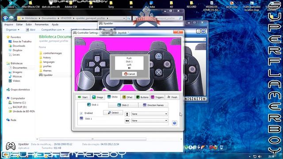The height and width of the screenshot is (159, 283).
Task: Select set 7 in the Xpadder window
Action: pos(199,99)
